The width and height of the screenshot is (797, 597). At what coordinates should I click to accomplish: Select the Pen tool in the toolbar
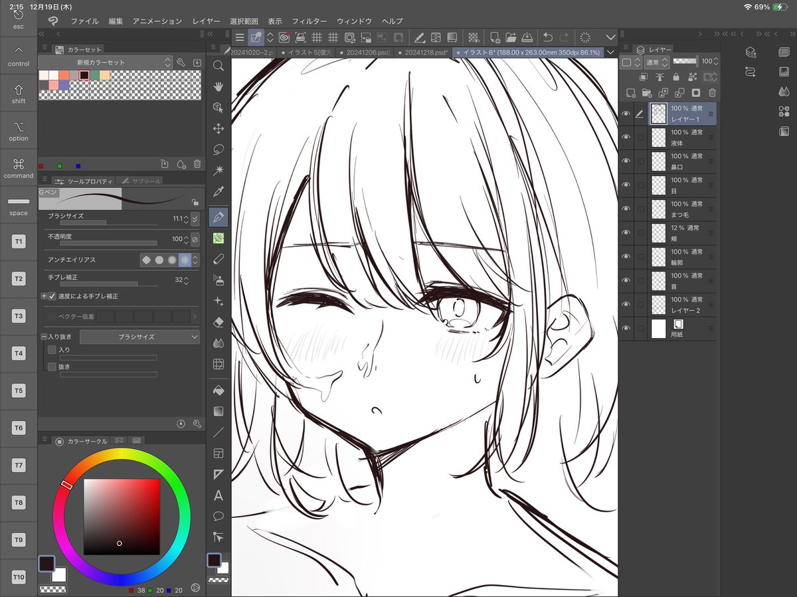pyautogui.click(x=218, y=216)
